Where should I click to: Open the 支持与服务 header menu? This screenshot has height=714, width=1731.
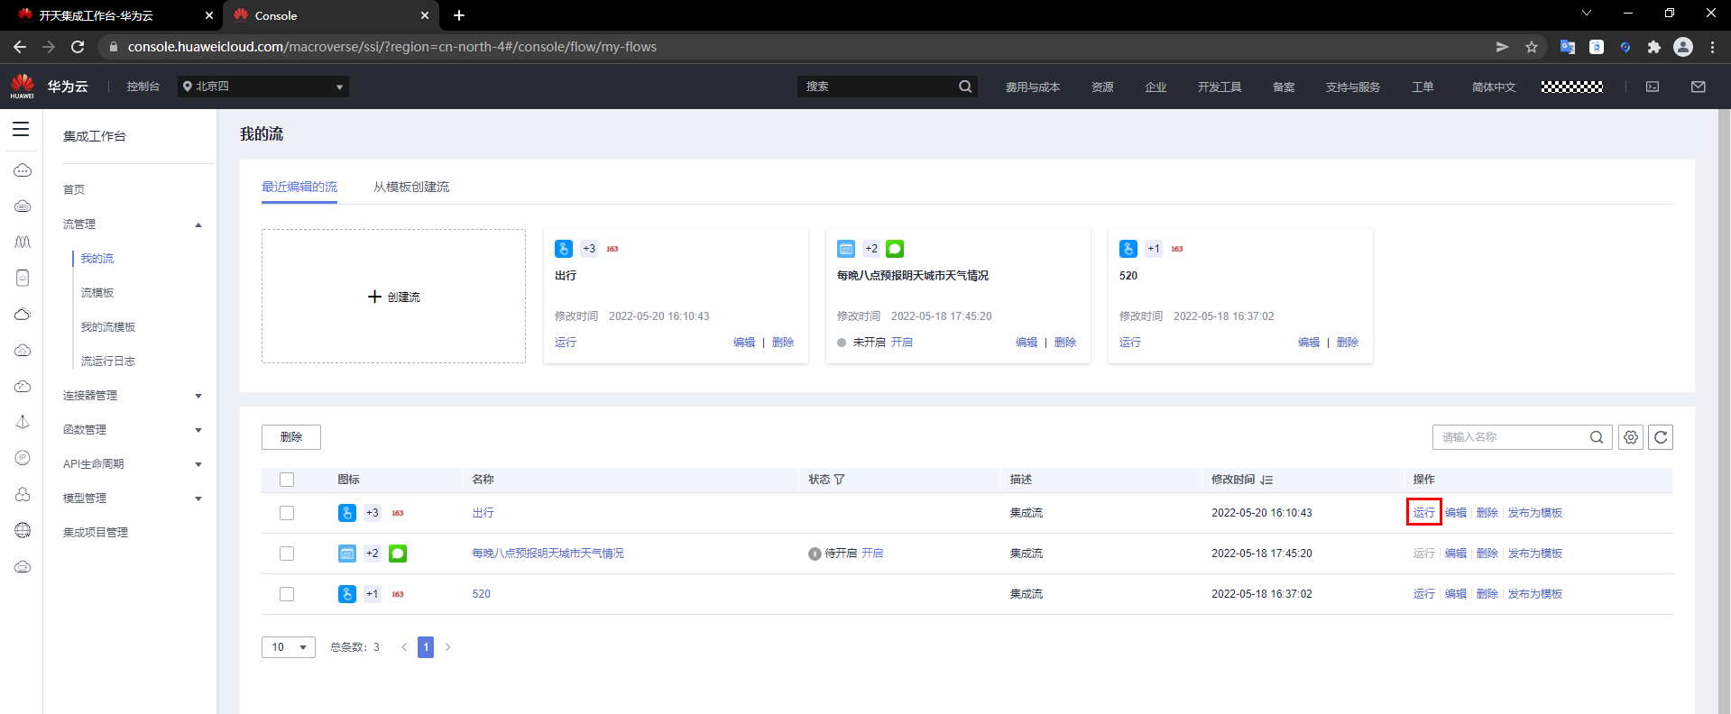pos(1353,87)
